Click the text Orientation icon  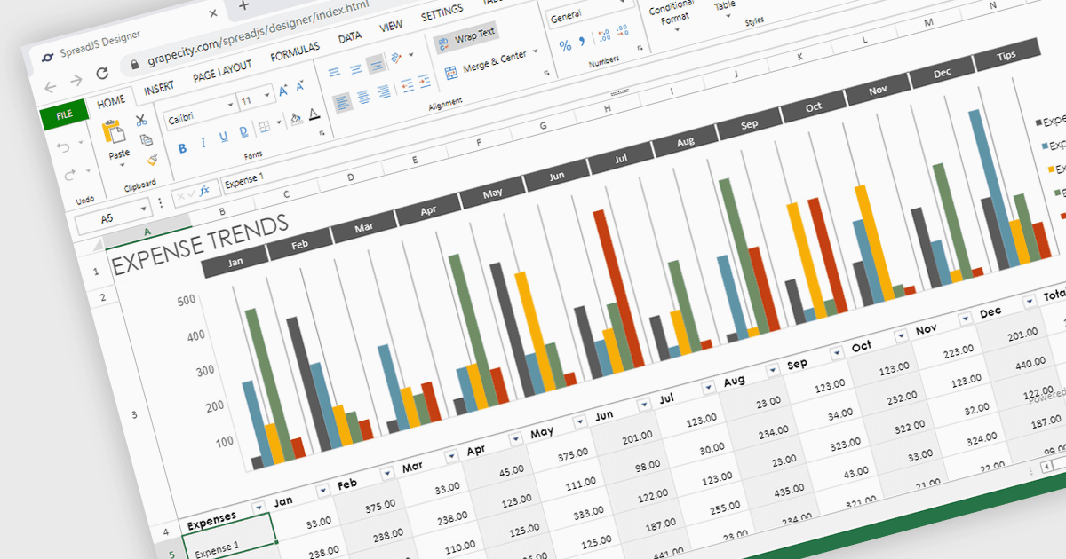[396, 58]
